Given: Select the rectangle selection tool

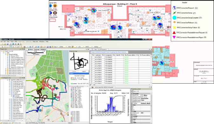Looking at the screenshot, I should (x=5, y=47).
